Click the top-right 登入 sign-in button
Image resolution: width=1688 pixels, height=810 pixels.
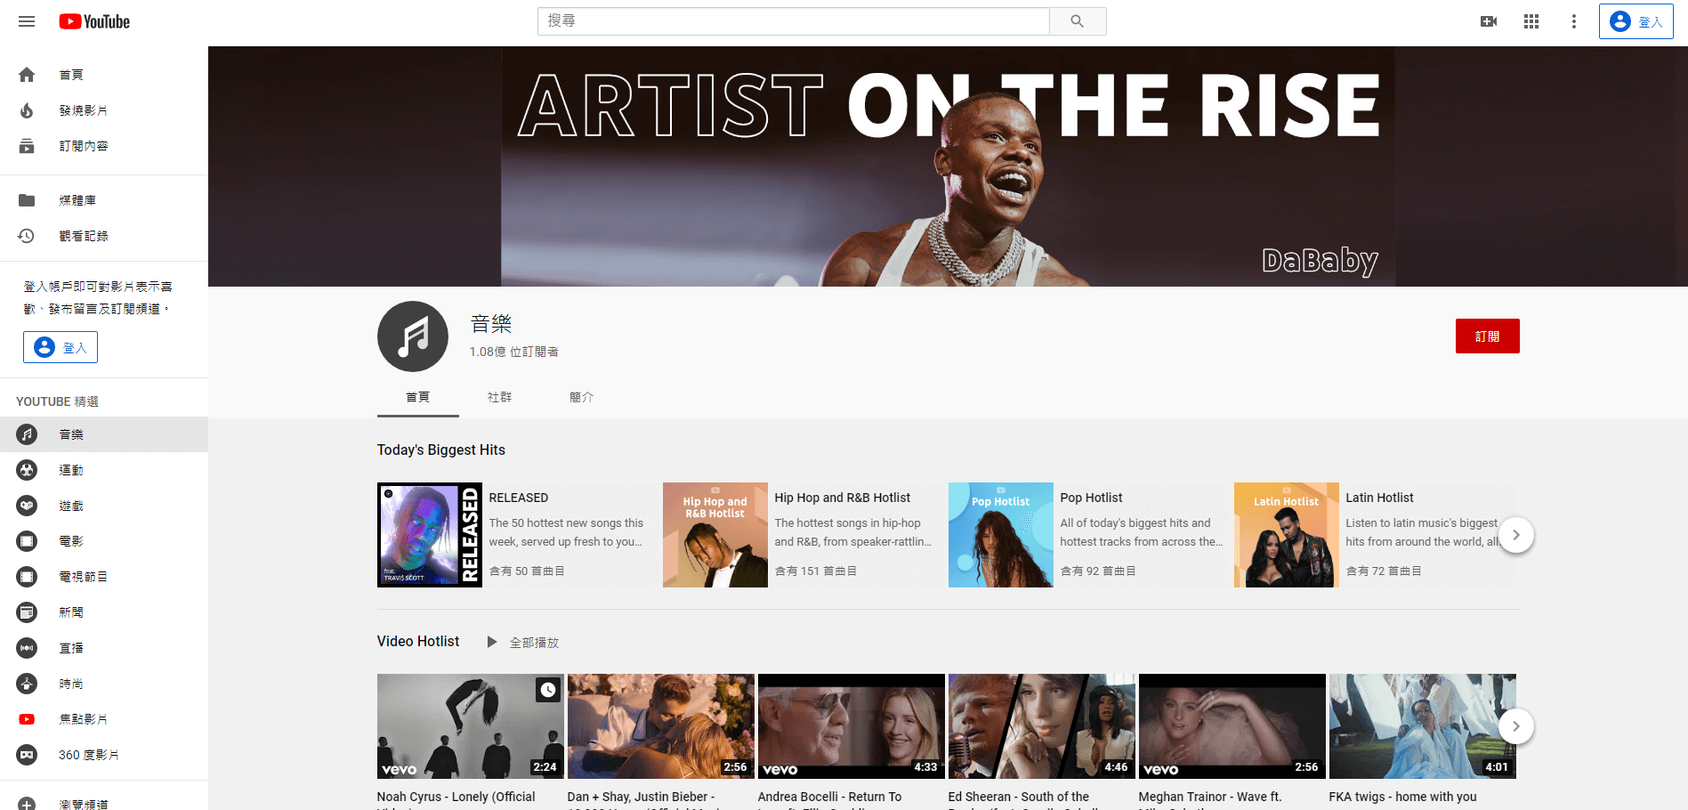1636,21
